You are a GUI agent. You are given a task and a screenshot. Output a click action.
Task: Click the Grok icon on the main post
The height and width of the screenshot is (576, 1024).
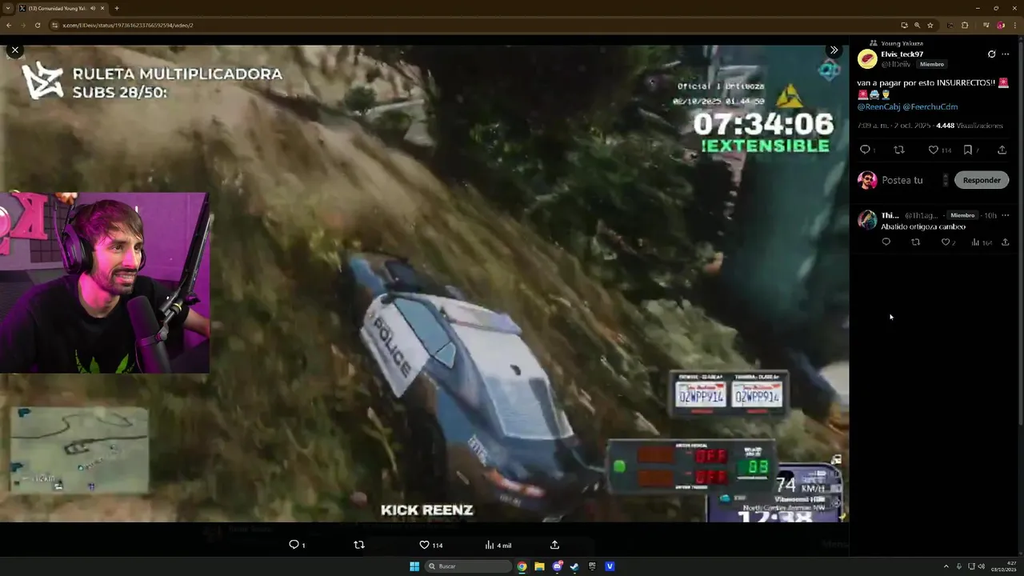click(991, 54)
